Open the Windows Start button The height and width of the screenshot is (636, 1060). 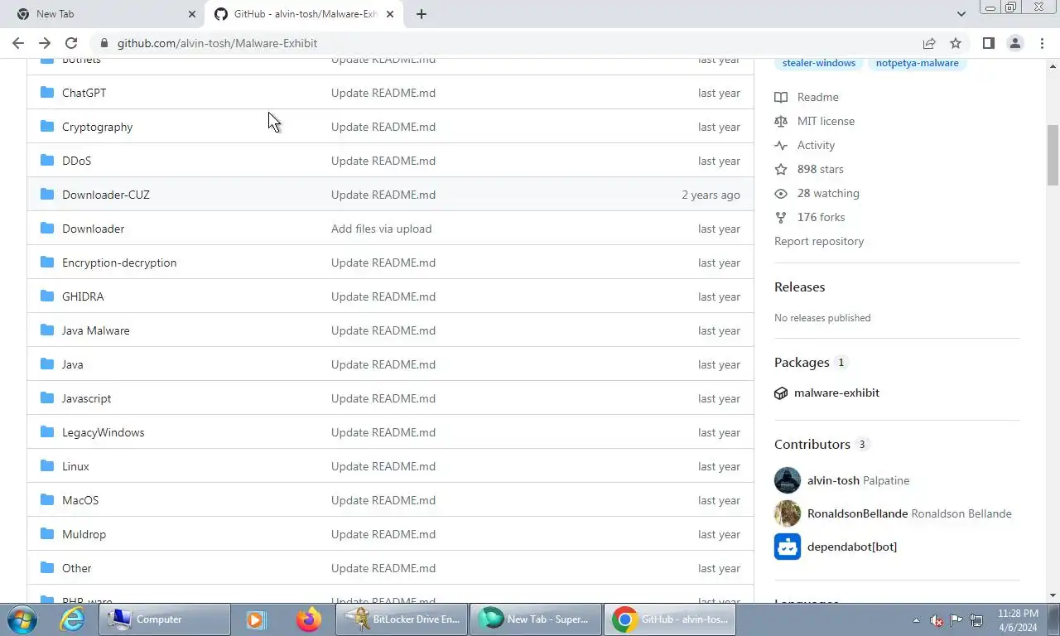pyautogui.click(x=22, y=619)
